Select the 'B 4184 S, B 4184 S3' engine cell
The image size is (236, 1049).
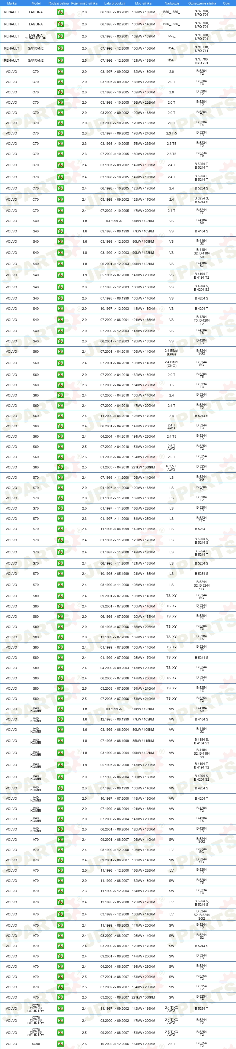(201, 741)
